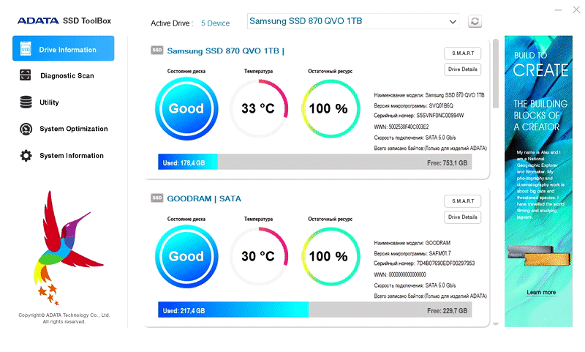585x352 pixels.
Task: Select the Utility database stack icon
Action: [x=26, y=102]
